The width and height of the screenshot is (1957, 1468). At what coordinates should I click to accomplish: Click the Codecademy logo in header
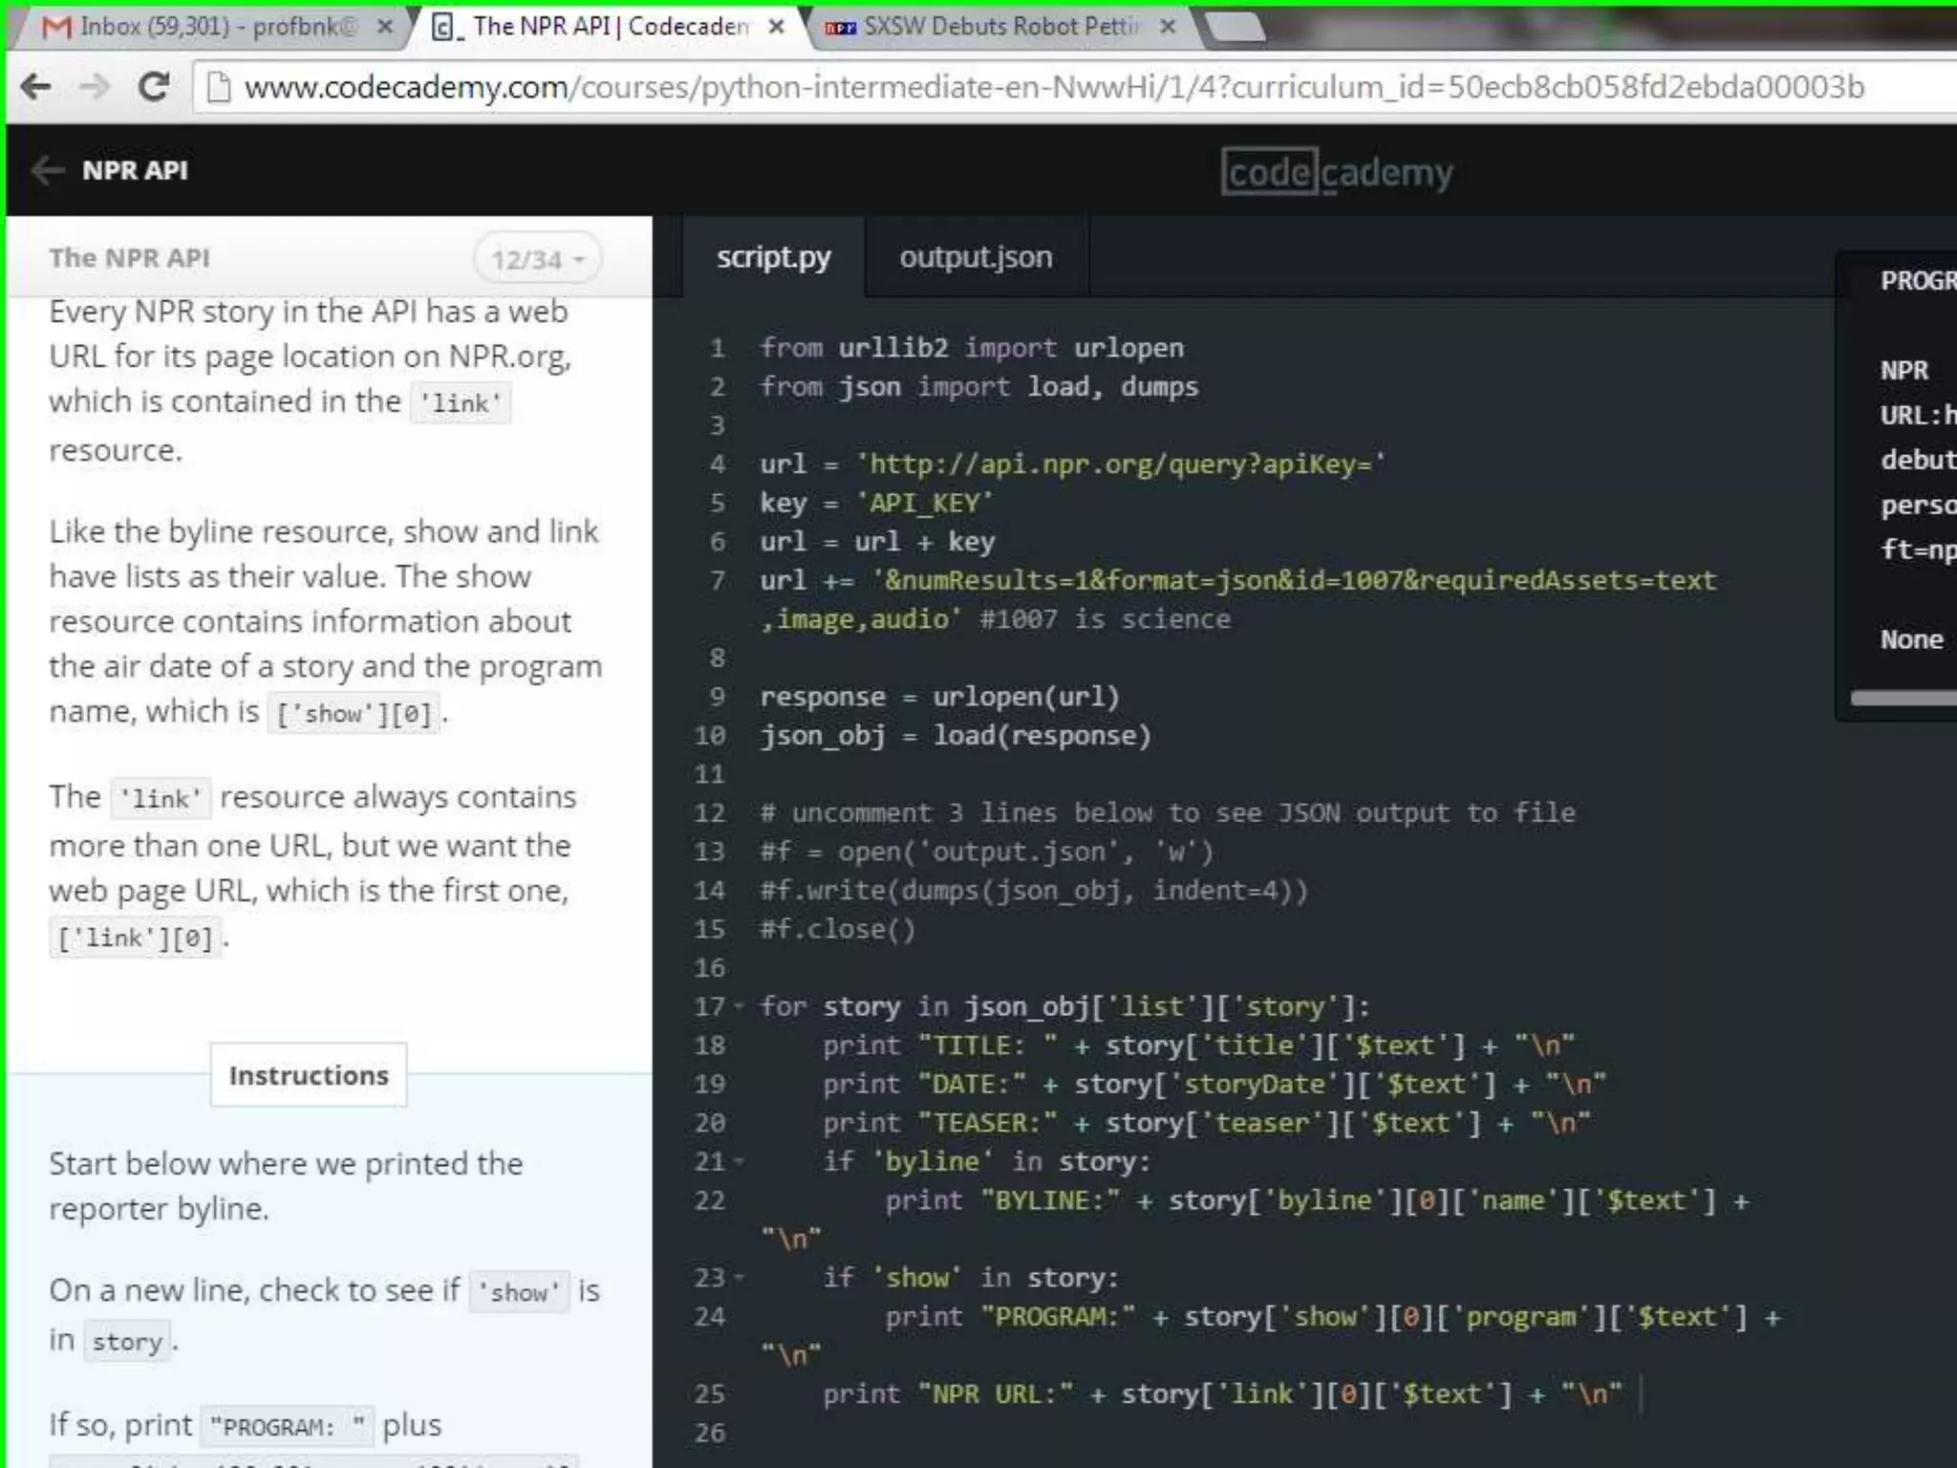1337,173
